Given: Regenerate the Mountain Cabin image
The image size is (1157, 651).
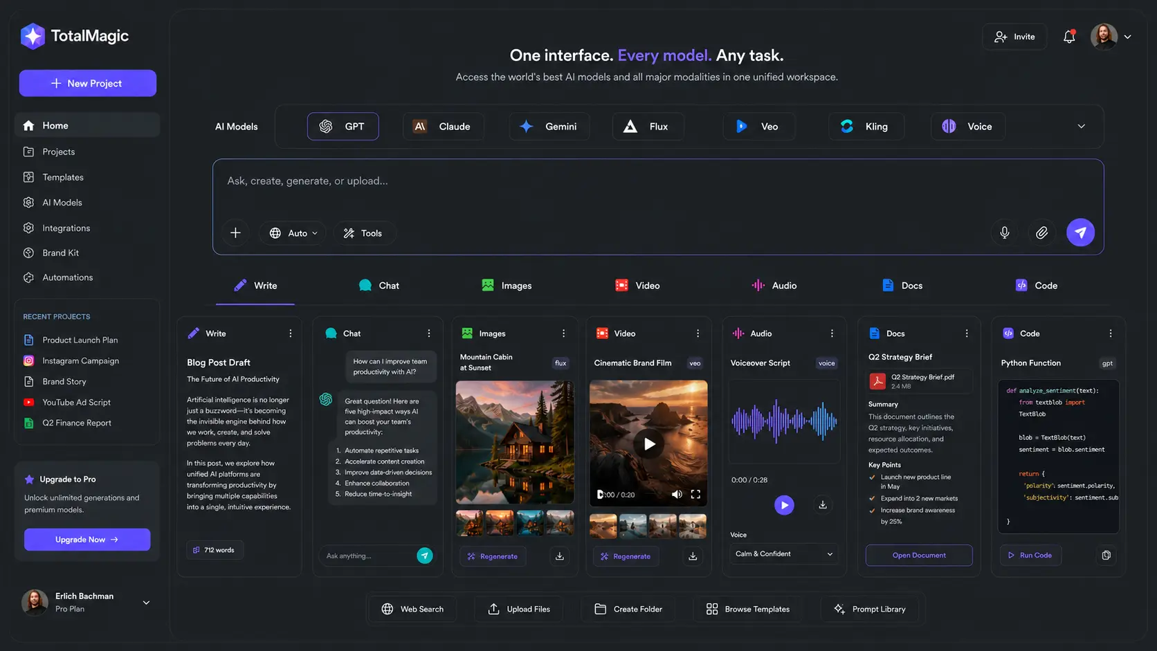Looking at the screenshot, I should (493, 556).
